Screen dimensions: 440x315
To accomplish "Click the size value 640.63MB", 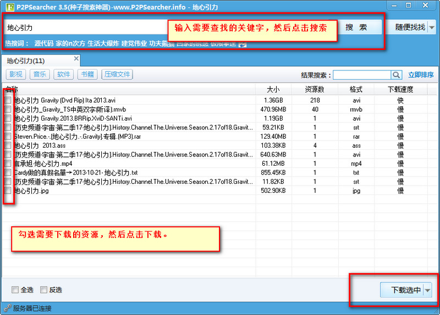I will [x=273, y=155].
